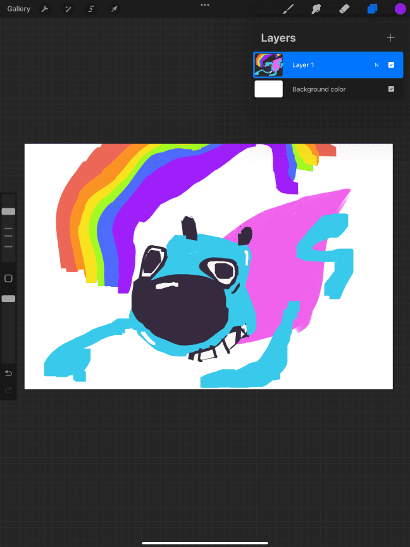
Task: Click the undo arrow in sidebar
Action: click(8, 373)
